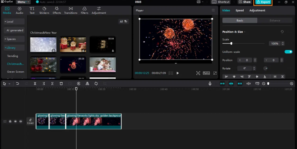The height and width of the screenshot is (149, 297).
Task: Open the Adjustment panel in top toolbar
Action: tap(99, 11)
